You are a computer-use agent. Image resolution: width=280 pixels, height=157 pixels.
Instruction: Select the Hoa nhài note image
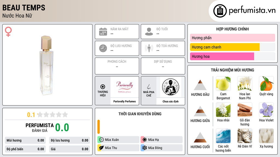[223, 110]
